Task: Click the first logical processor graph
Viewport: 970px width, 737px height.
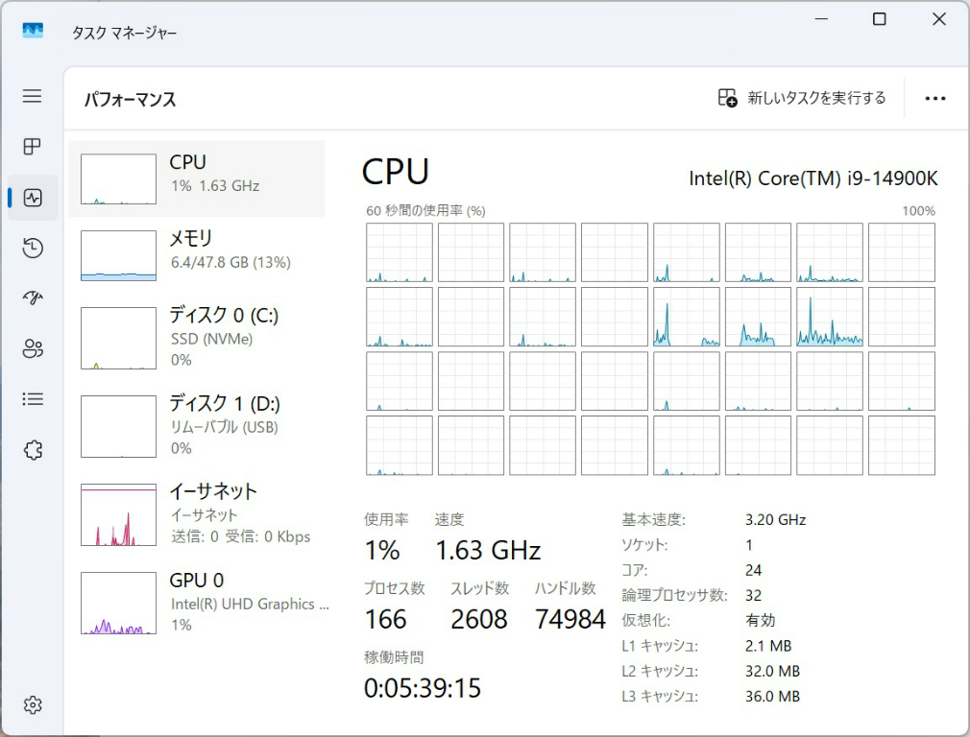Action: coord(399,252)
